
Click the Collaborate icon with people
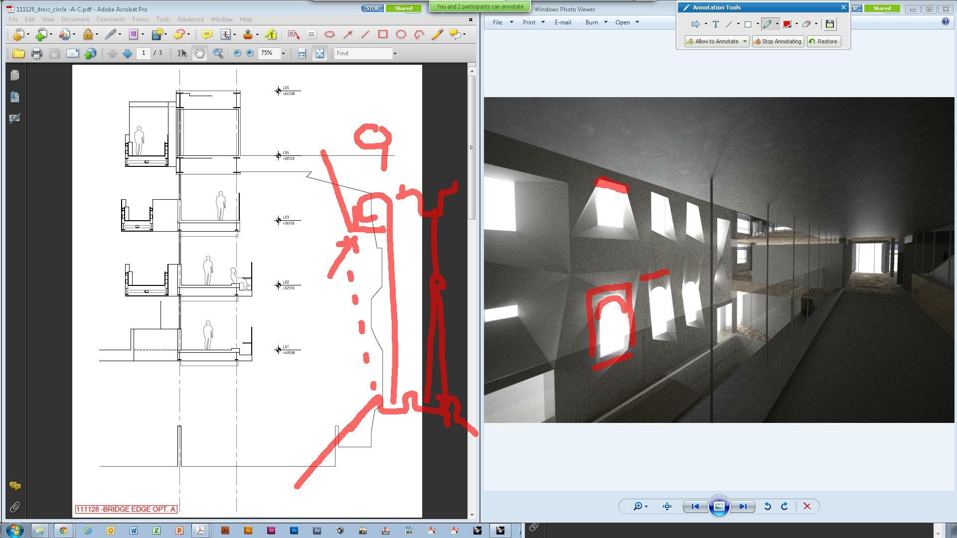pos(64,34)
